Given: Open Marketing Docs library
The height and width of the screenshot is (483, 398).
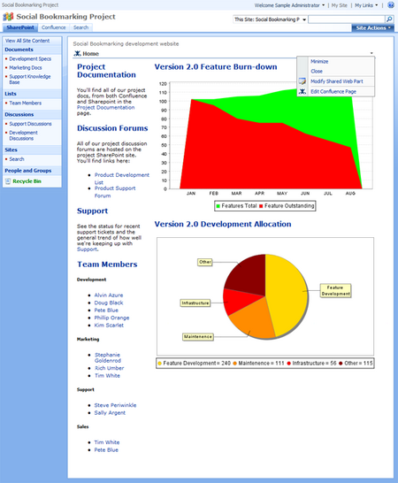Looking at the screenshot, I should (26, 68).
